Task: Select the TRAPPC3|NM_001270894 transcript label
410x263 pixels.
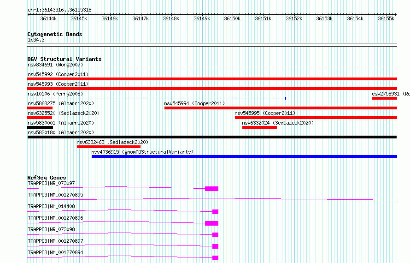Action: tap(55, 252)
